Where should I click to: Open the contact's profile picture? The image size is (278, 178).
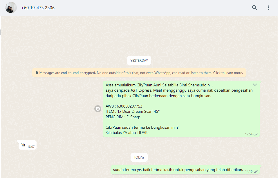pos(11,8)
